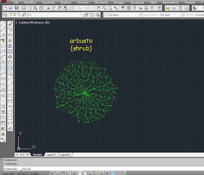204x175 pixels.
Task: Select the Line drawing tool
Action: coord(3,24)
